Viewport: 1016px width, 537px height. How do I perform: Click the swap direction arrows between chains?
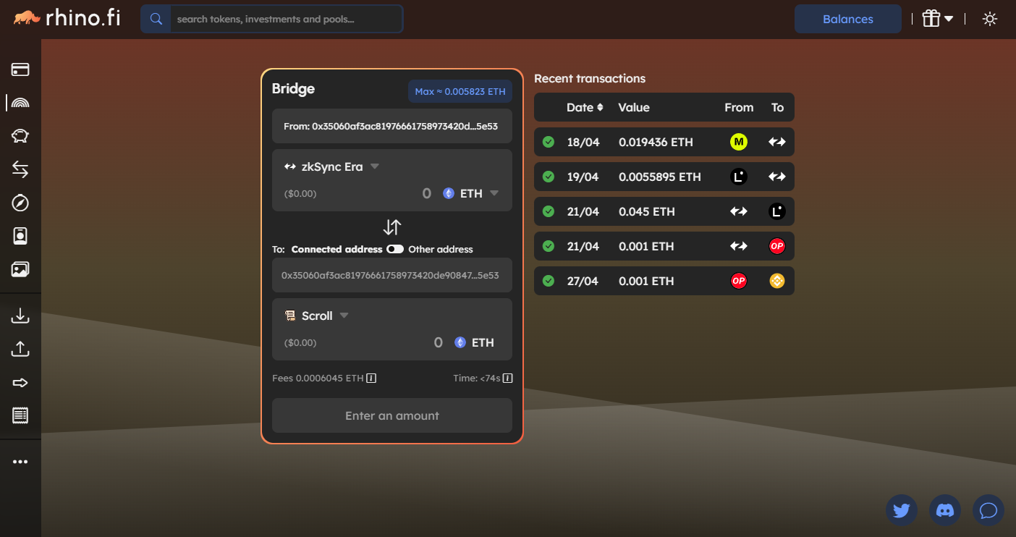click(391, 227)
